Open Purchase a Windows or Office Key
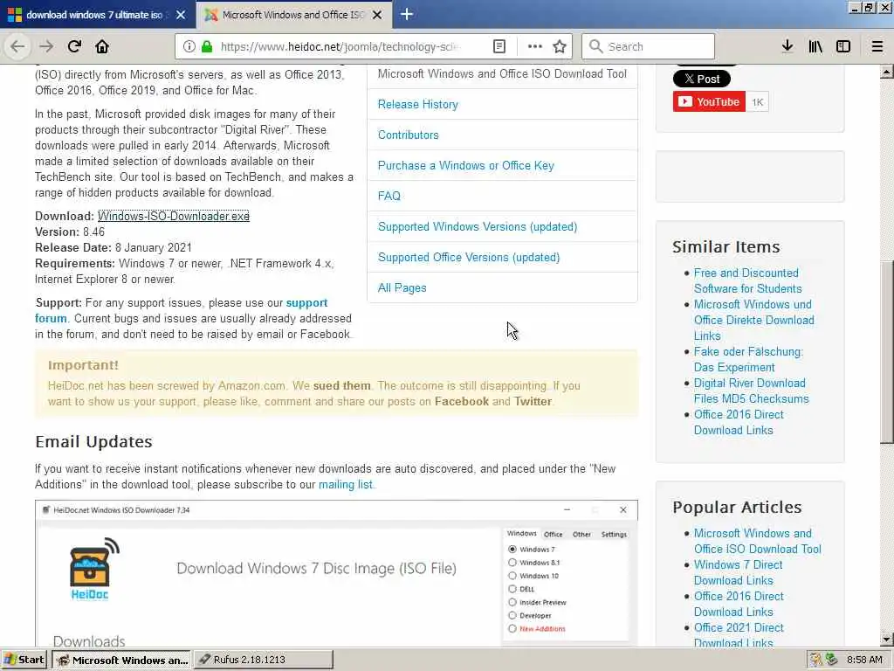The width and height of the screenshot is (894, 671). click(466, 165)
